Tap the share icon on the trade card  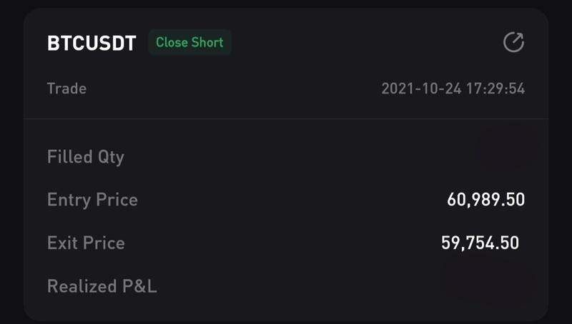513,43
